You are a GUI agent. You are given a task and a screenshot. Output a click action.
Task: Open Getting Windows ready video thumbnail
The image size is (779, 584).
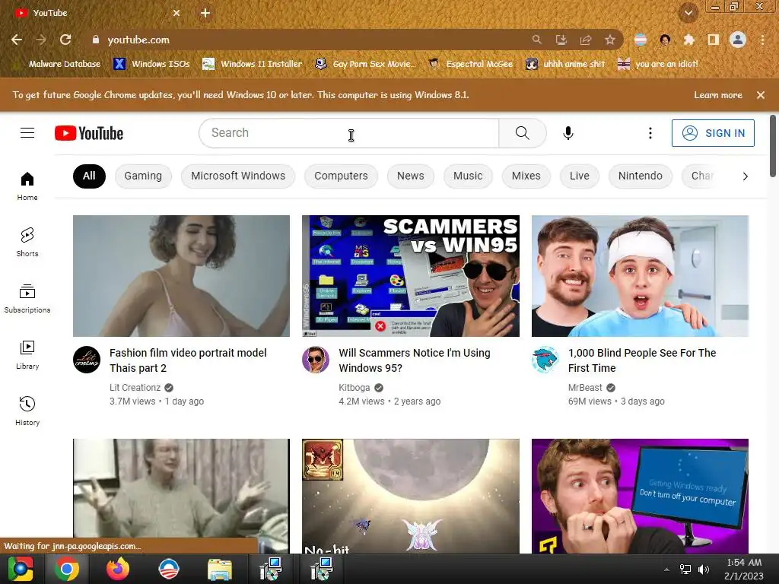(x=640, y=496)
